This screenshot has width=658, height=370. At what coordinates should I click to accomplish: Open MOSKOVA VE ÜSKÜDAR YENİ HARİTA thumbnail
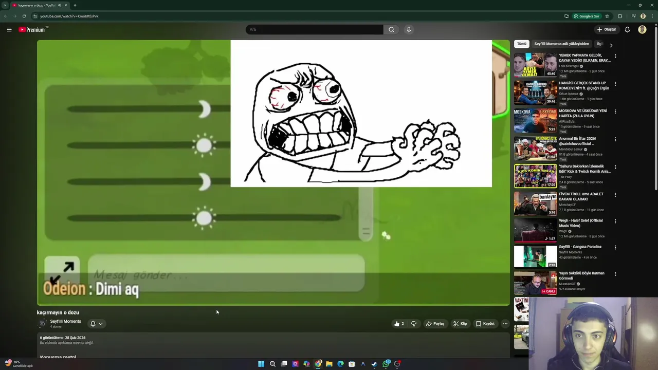535,120
